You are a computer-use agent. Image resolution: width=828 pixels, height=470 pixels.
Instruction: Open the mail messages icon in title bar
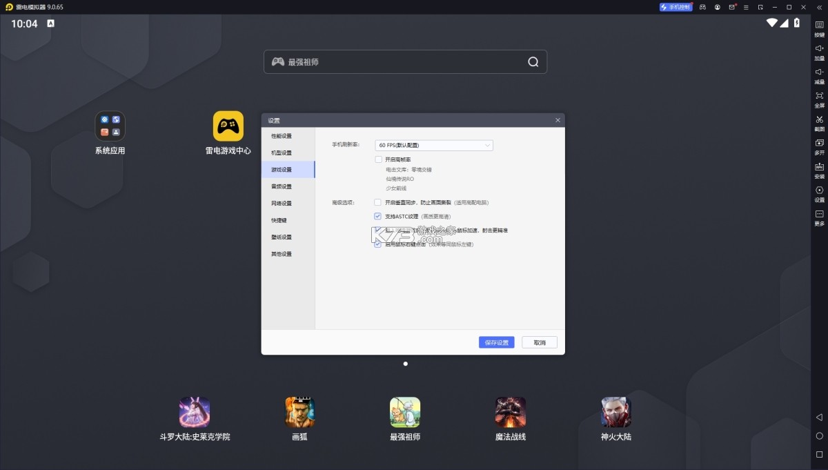click(x=732, y=7)
